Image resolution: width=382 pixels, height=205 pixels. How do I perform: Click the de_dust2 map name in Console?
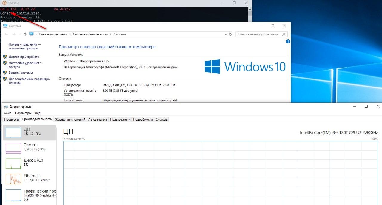click(62, 9)
